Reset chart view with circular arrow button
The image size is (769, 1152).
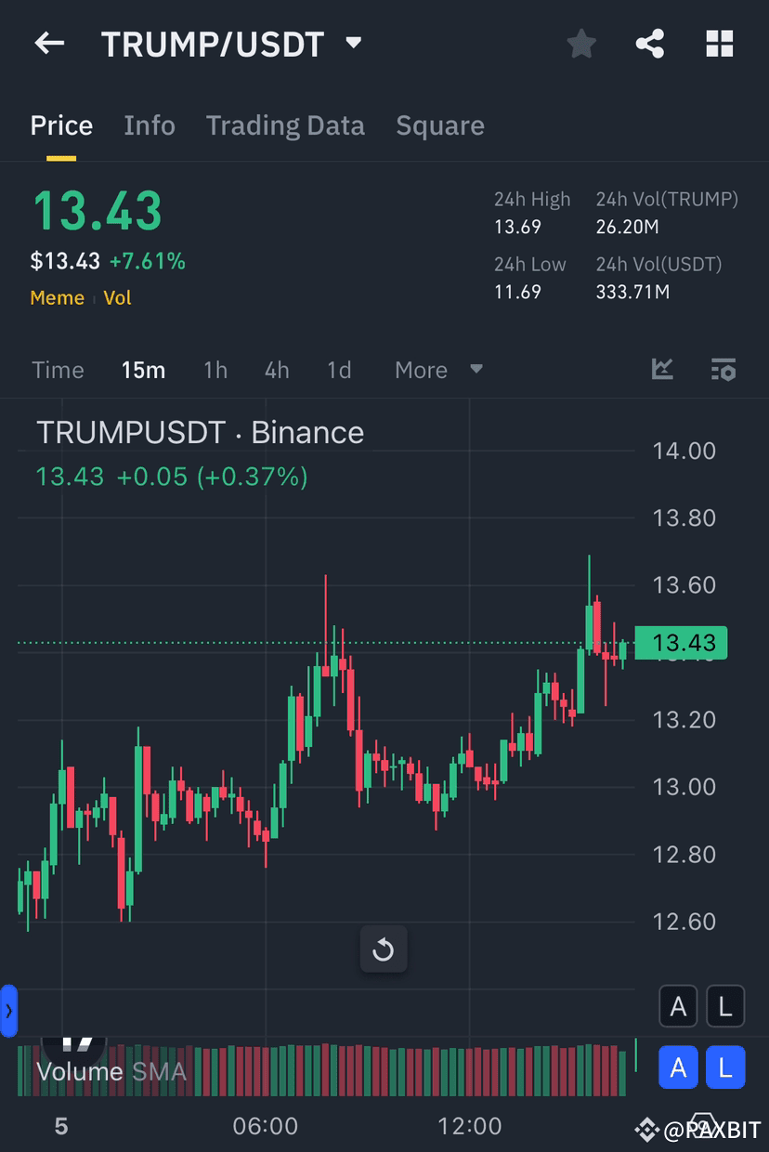coord(384,949)
